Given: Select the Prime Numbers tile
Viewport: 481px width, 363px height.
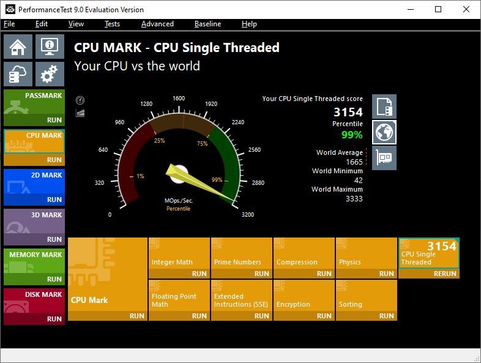Looking at the screenshot, I should pyautogui.click(x=242, y=253).
